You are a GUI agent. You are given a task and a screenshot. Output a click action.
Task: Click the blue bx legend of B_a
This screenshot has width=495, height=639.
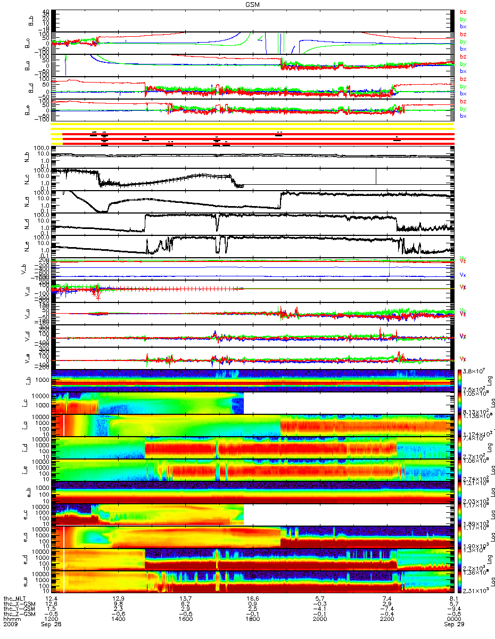click(463, 71)
